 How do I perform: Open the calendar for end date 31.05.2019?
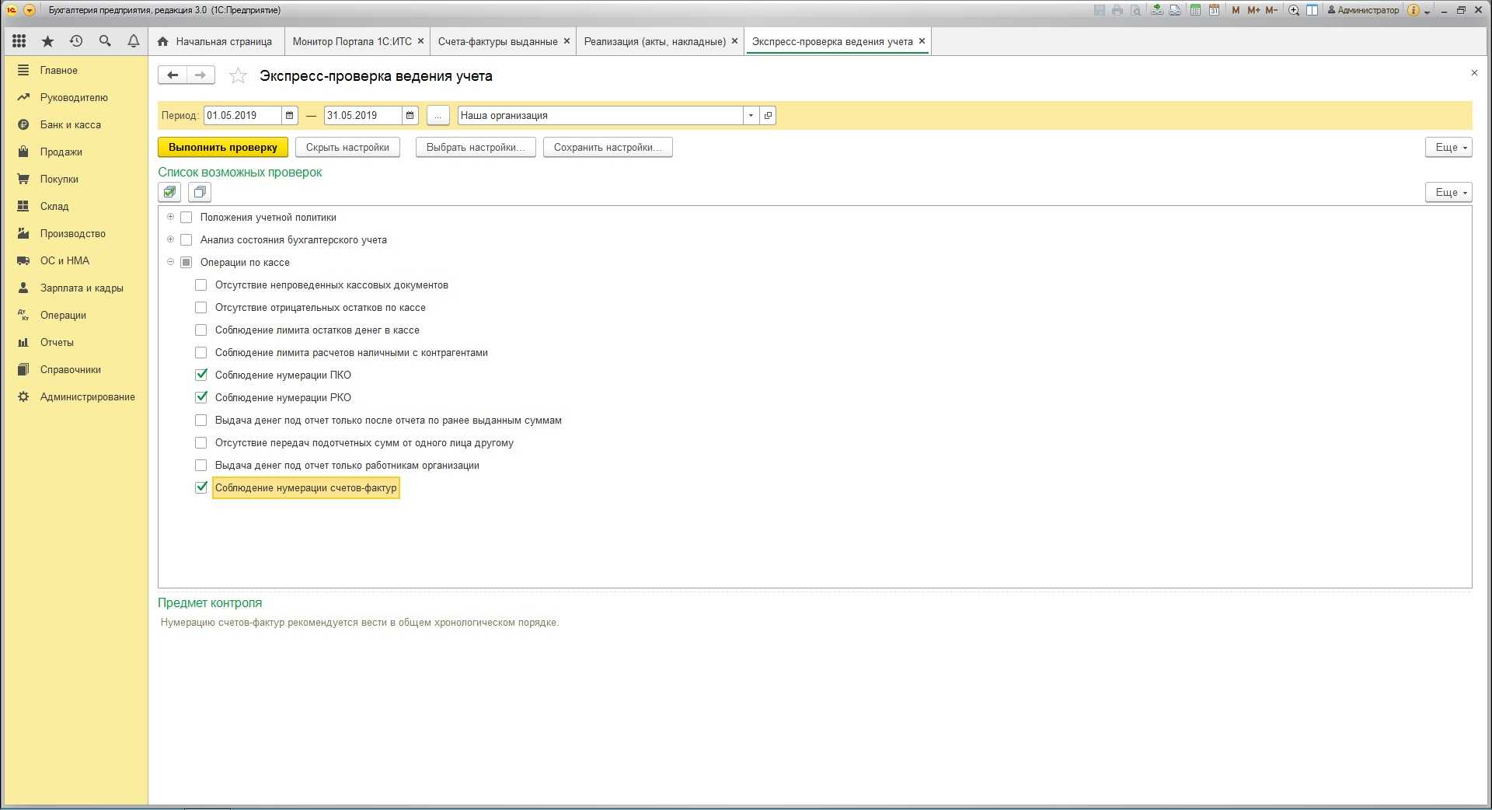410,115
